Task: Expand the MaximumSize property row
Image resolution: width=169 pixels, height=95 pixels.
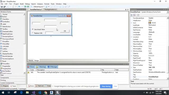Action: click(132, 46)
